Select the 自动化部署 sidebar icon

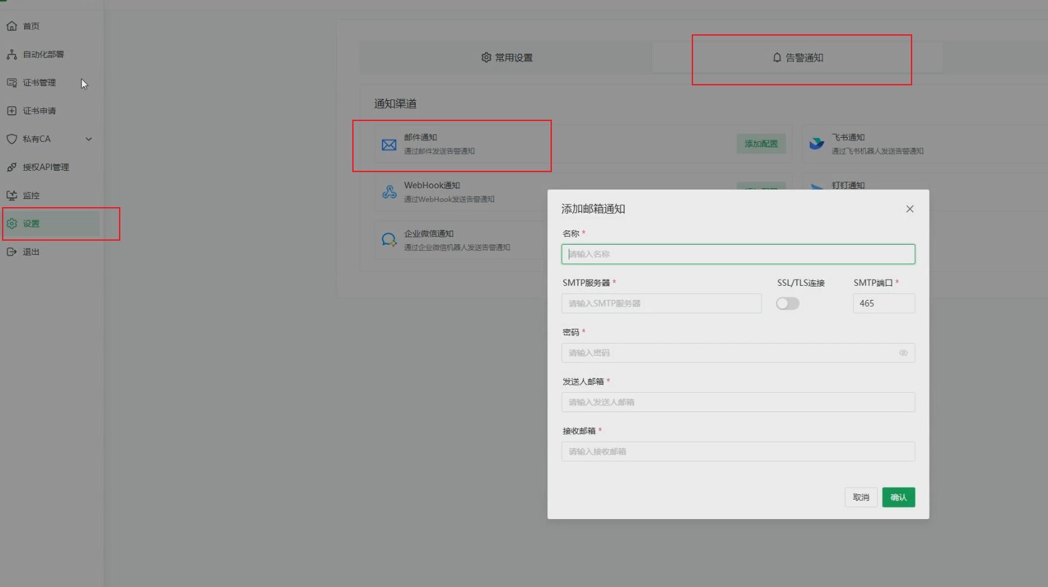pos(11,54)
